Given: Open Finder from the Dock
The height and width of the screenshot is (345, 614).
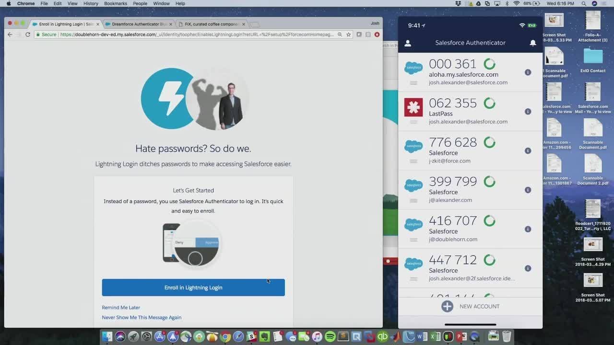Looking at the screenshot, I should pyautogui.click(x=107, y=337).
